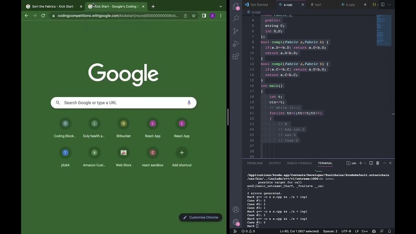This screenshot has width=416, height=234.
Task: Share this page from the address bar
Action: (185, 16)
